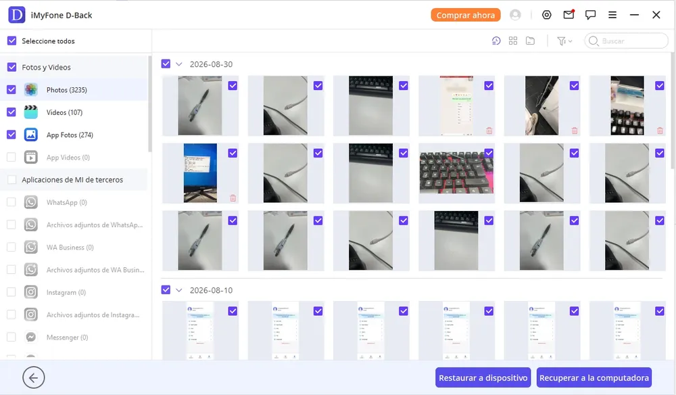Viewport: 676px width, 395px height.
Task: Click the 2026-08-30 date label
Action: (211, 64)
